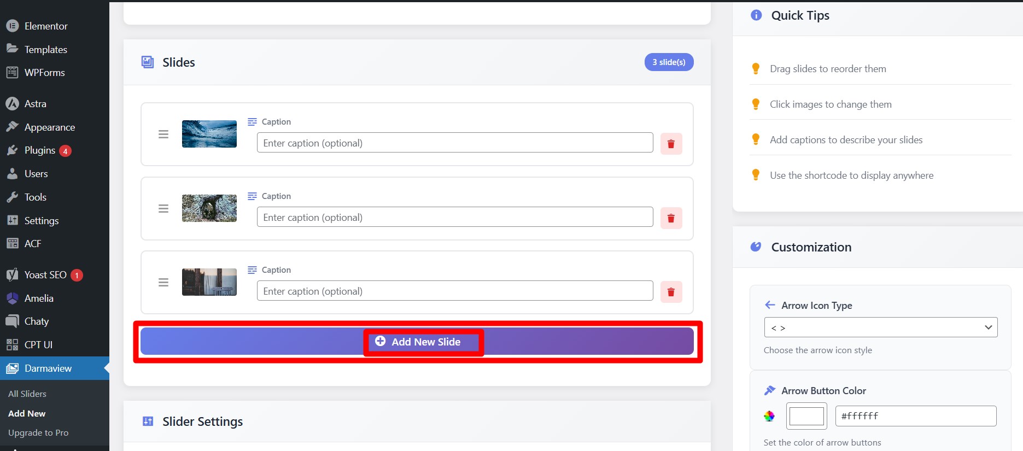Click the drag handle of second slide
Viewport: 1023px width, 451px height.
coord(163,209)
